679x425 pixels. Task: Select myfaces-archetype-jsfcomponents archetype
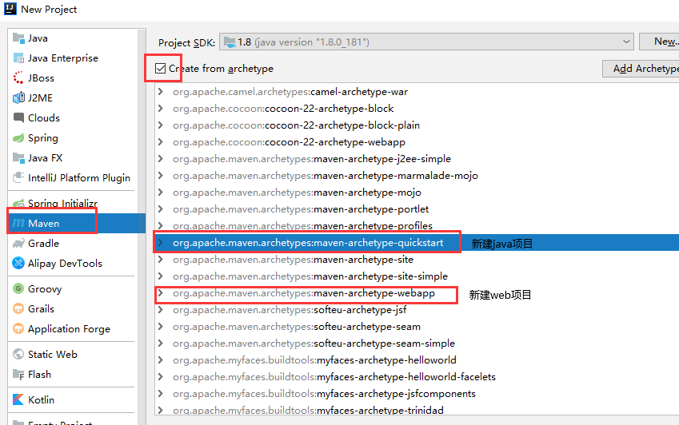coord(324,393)
